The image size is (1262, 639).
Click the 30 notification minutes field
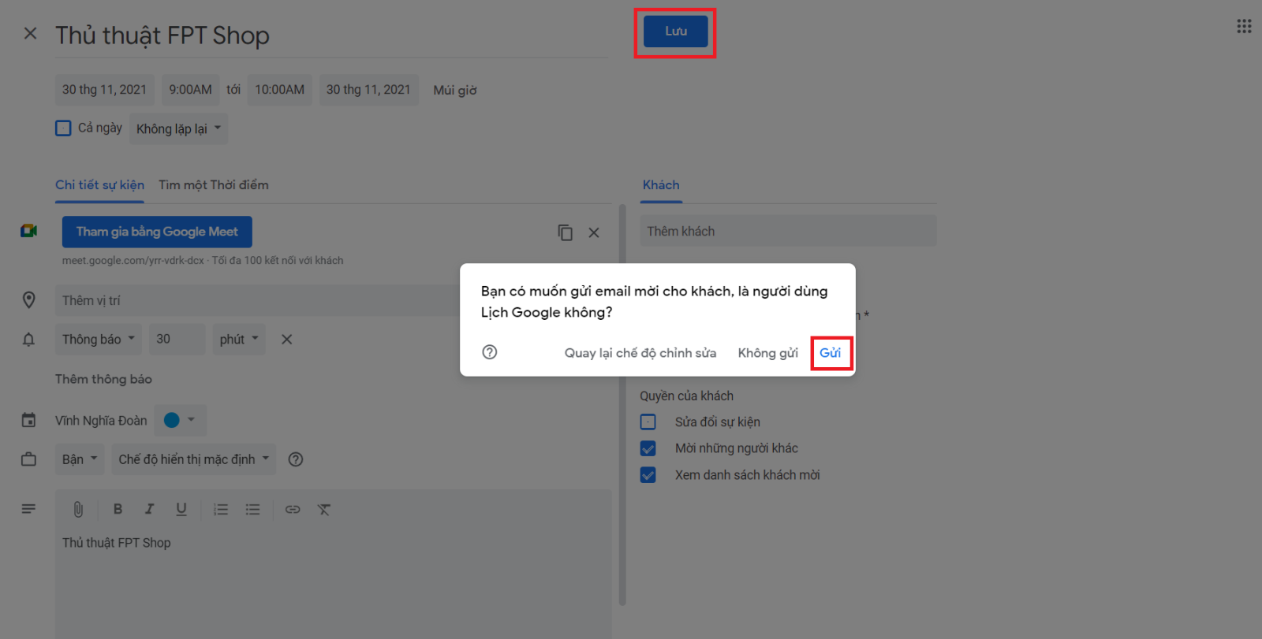pyautogui.click(x=177, y=340)
